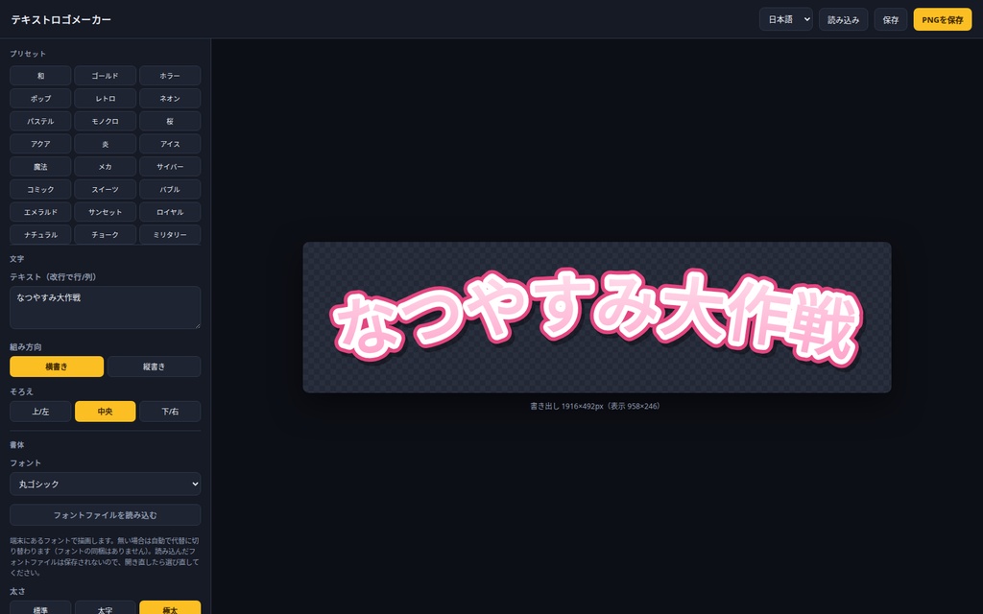Apply the コミック preset
Screen dimensions: 983x614
[40, 189]
